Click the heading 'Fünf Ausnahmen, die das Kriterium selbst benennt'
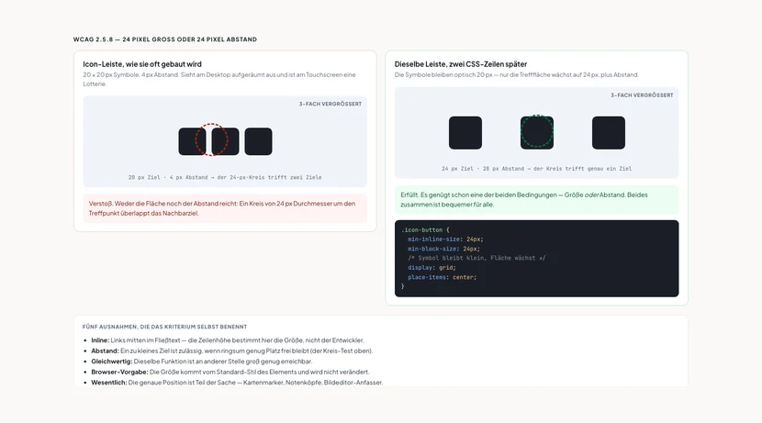The width and height of the screenshot is (762, 423). 164,327
